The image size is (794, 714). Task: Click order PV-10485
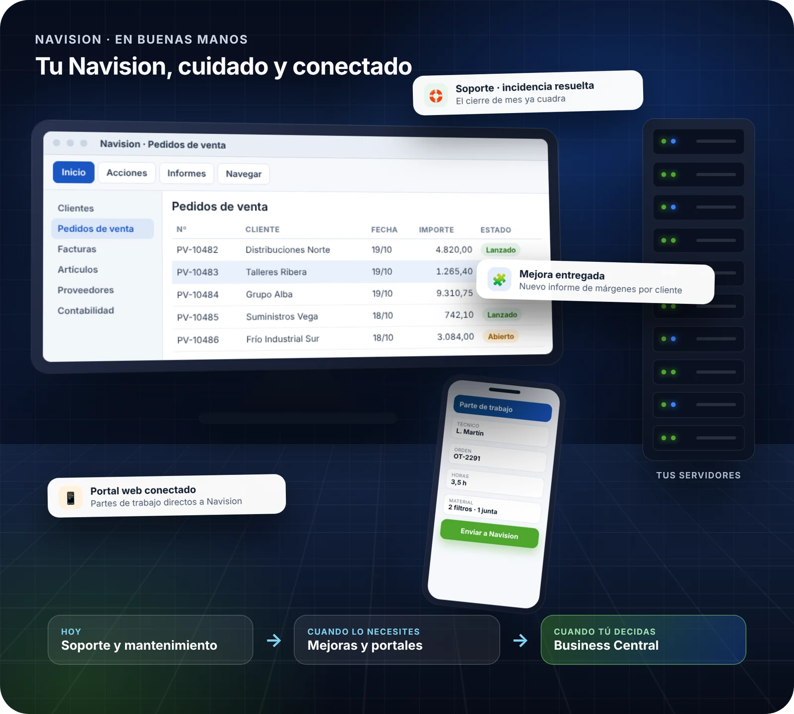point(198,317)
